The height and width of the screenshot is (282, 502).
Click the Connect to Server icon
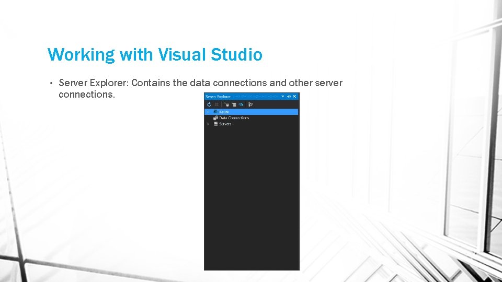pos(234,104)
